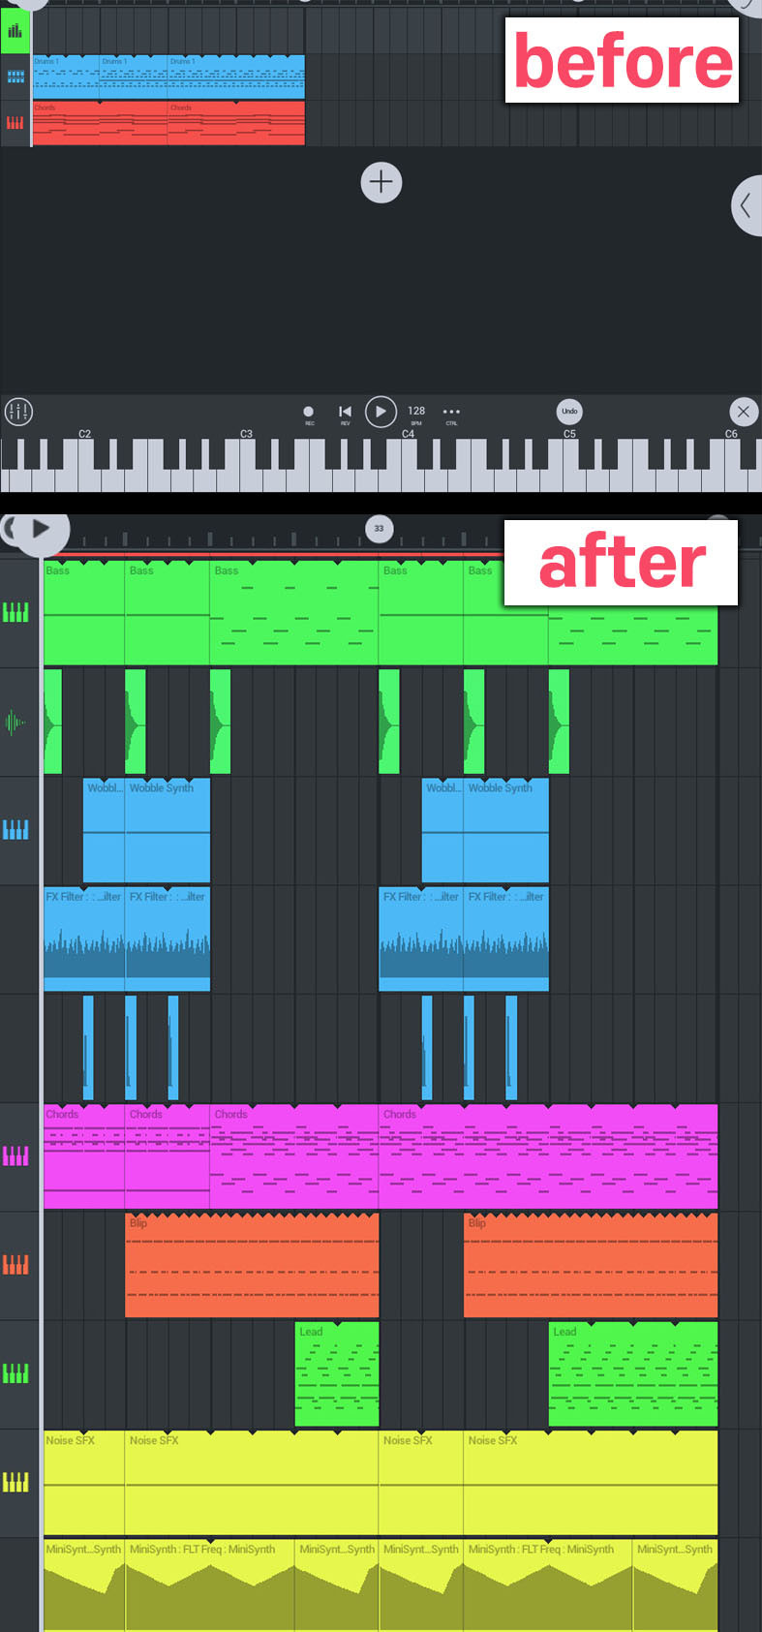Select the red keyboard track icon
Viewport: 762px width, 1632px height.
15,122
